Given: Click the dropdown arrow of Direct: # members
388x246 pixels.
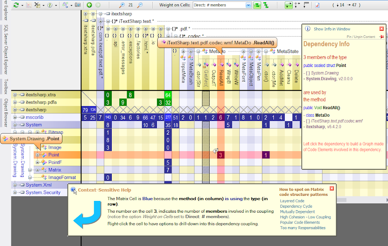Looking at the screenshot, I should 248,5.
